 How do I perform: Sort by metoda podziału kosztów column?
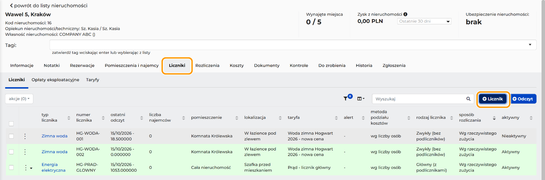coord(408,117)
